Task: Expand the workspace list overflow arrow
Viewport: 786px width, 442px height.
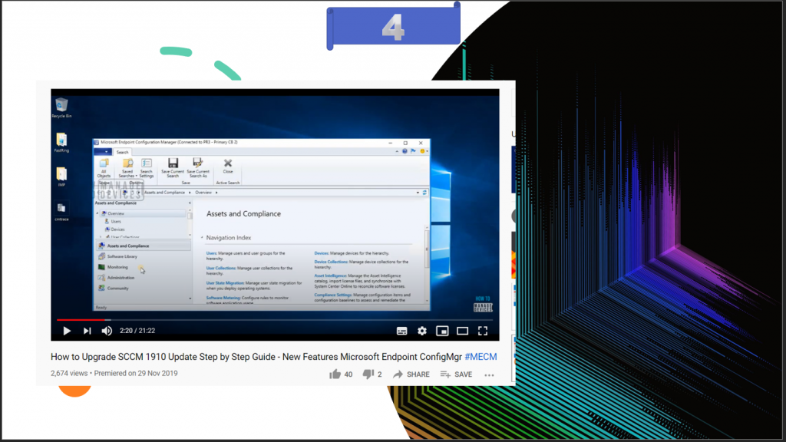Action: [x=190, y=299]
